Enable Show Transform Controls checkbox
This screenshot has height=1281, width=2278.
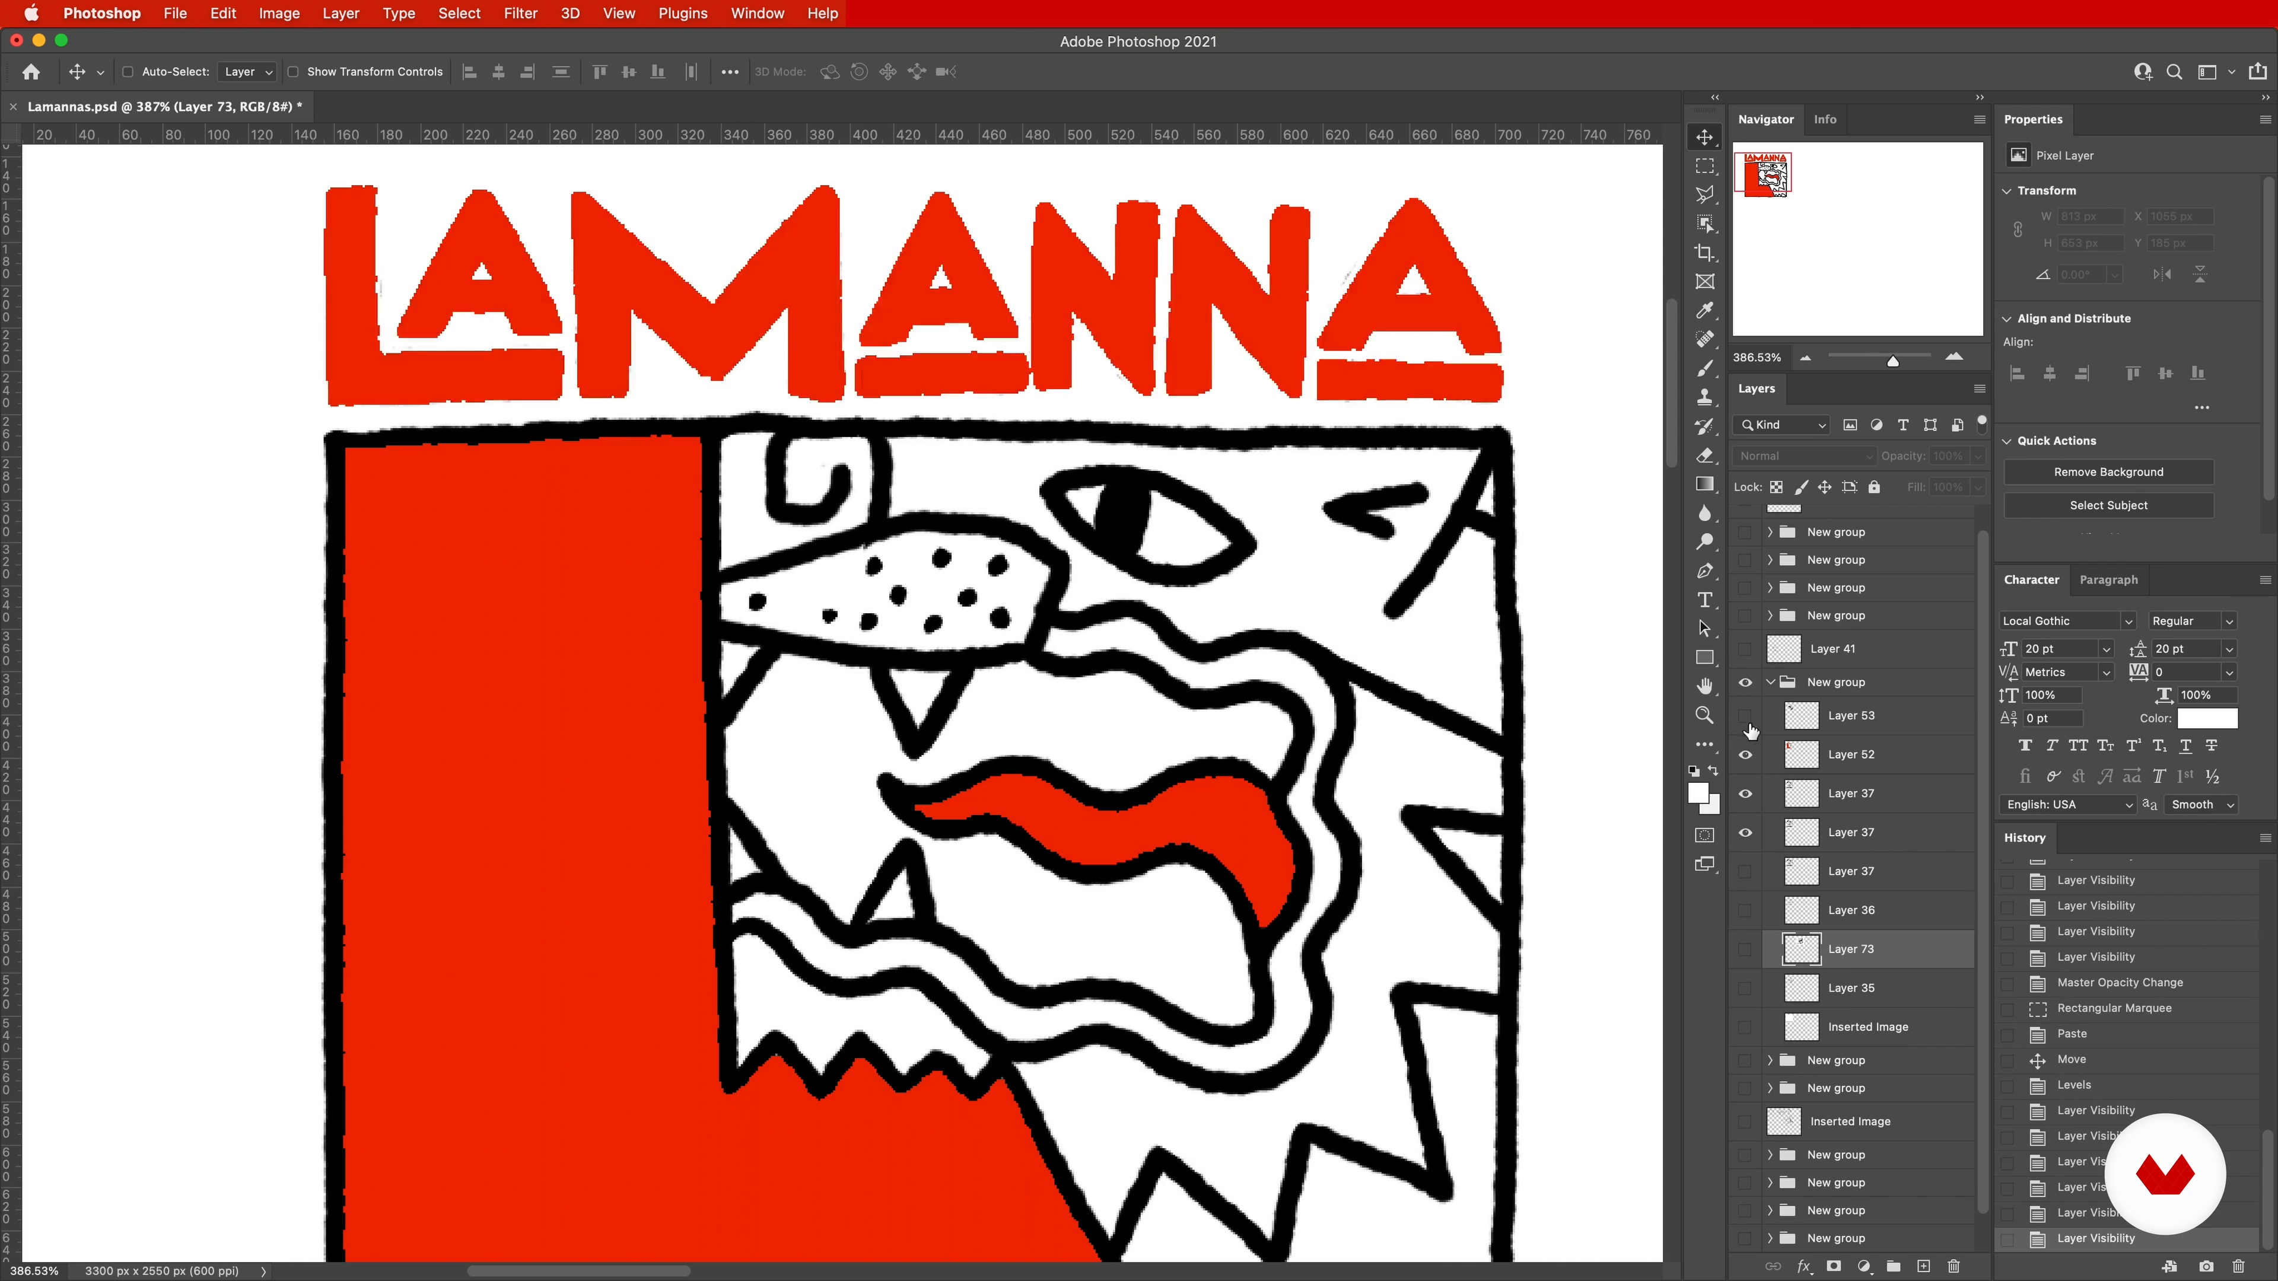click(292, 72)
